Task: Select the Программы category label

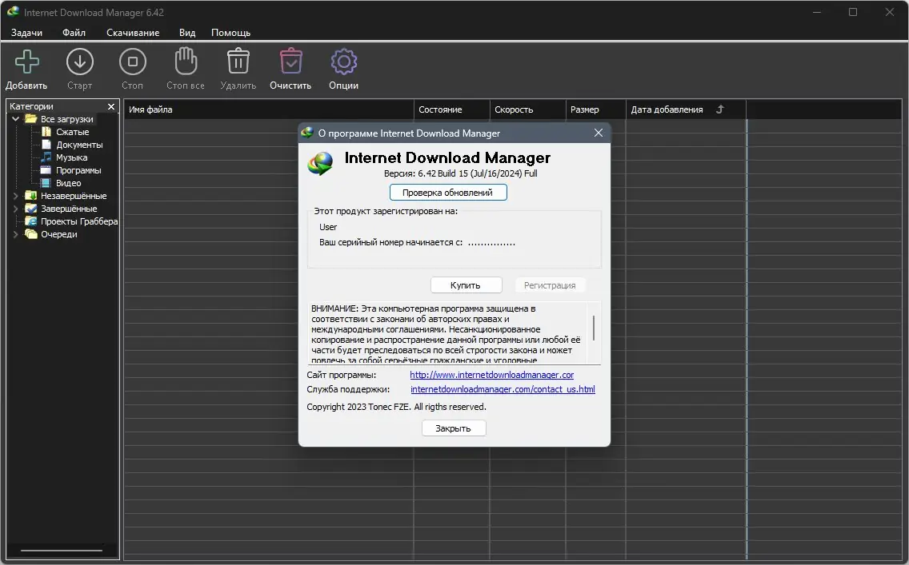Action: click(x=78, y=170)
